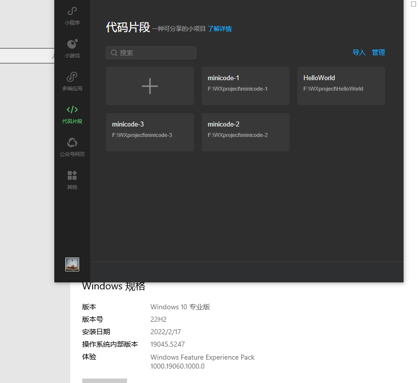Open the 公众号网页 section
The width and height of the screenshot is (419, 383).
pyautogui.click(x=72, y=147)
